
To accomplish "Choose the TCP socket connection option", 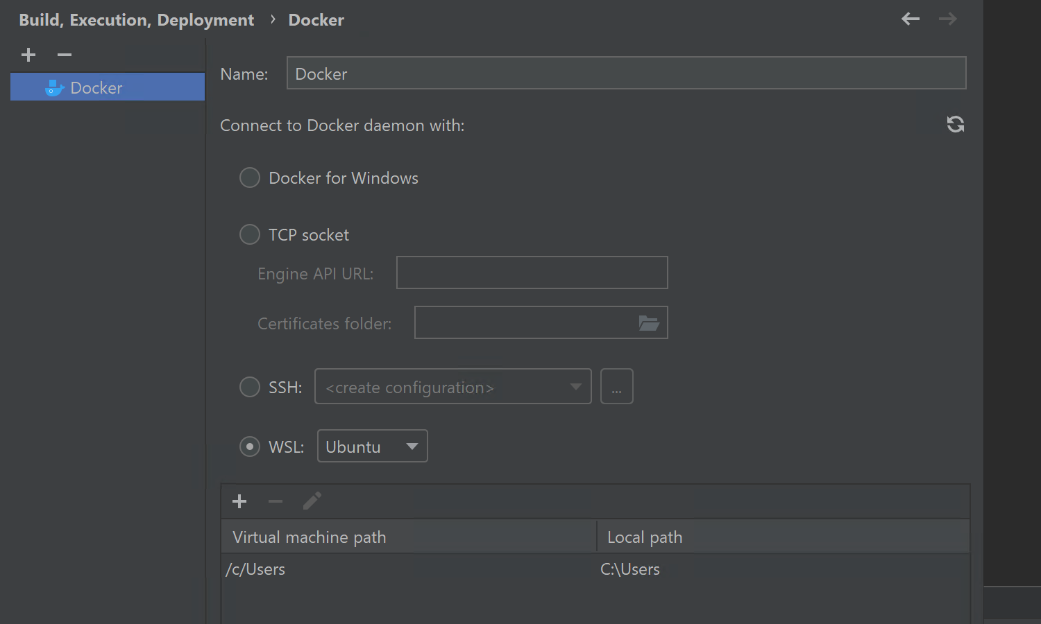I will [250, 235].
